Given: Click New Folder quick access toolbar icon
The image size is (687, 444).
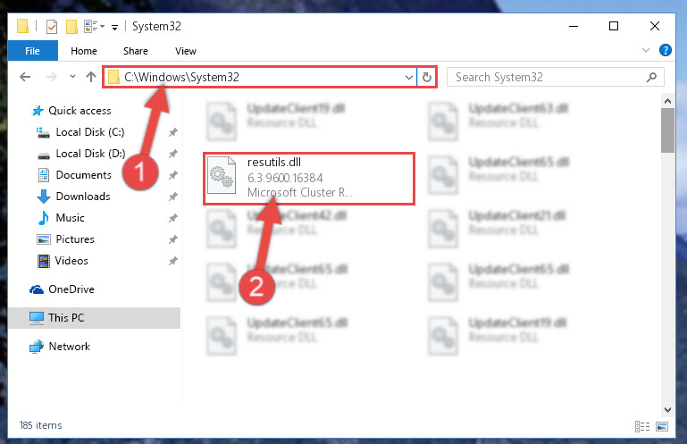Looking at the screenshot, I should tap(71, 27).
